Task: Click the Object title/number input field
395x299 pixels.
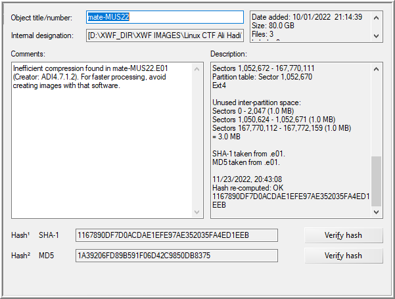Action: [x=164, y=17]
